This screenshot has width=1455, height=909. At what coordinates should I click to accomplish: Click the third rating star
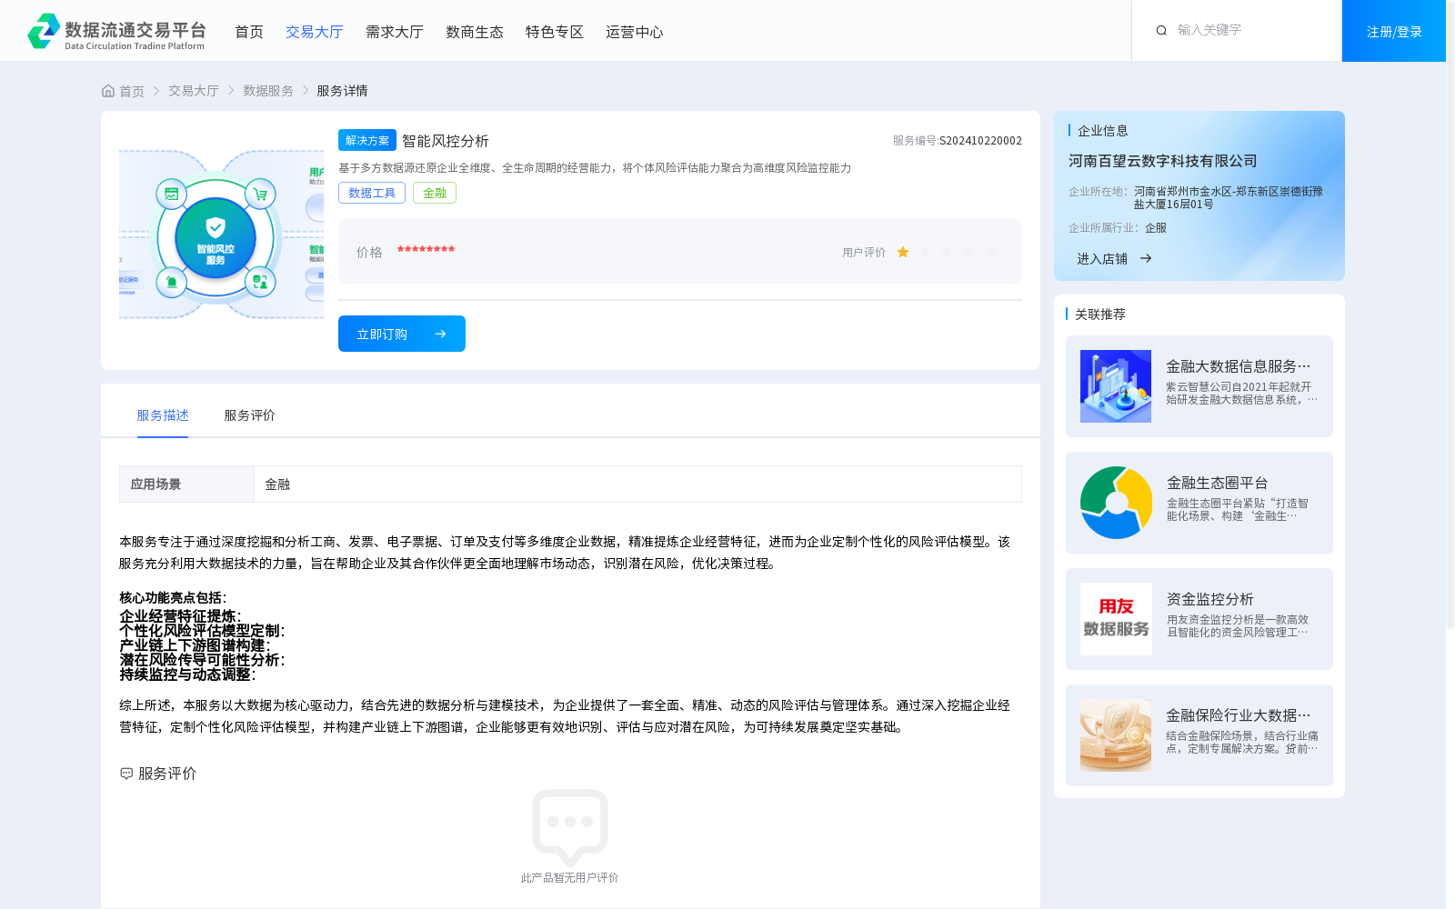coord(947,252)
